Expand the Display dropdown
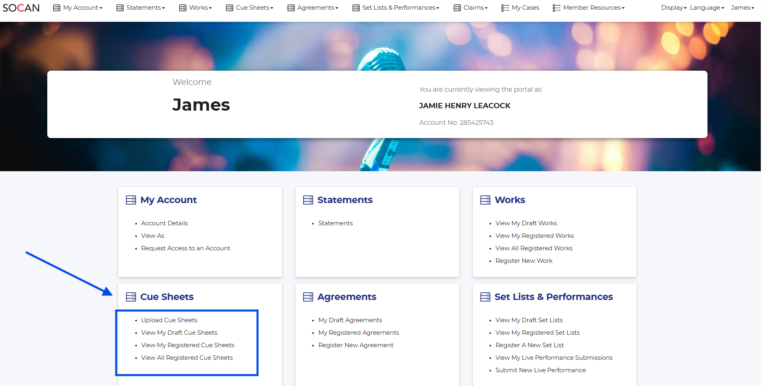The image size is (762, 386). [x=674, y=8]
